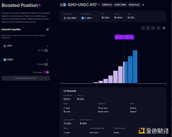Click the GHO Balance value 915.08k

pyautogui.click(x=72, y=18)
